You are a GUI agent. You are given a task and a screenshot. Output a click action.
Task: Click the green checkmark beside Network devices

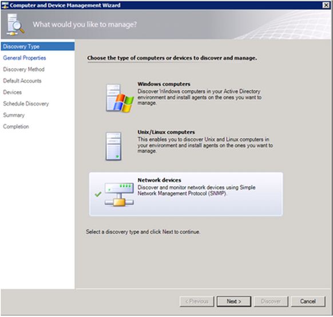point(98,194)
